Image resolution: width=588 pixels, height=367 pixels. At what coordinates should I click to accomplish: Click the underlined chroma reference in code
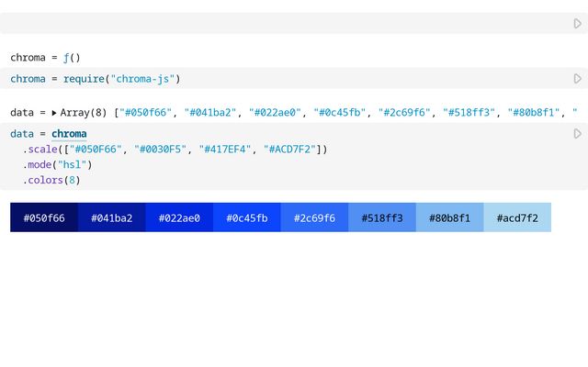tap(69, 134)
